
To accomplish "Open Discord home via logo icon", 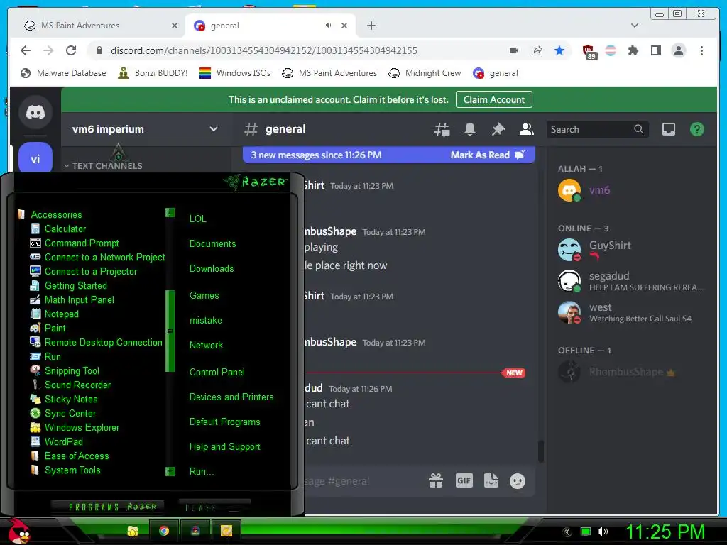I will [35, 112].
